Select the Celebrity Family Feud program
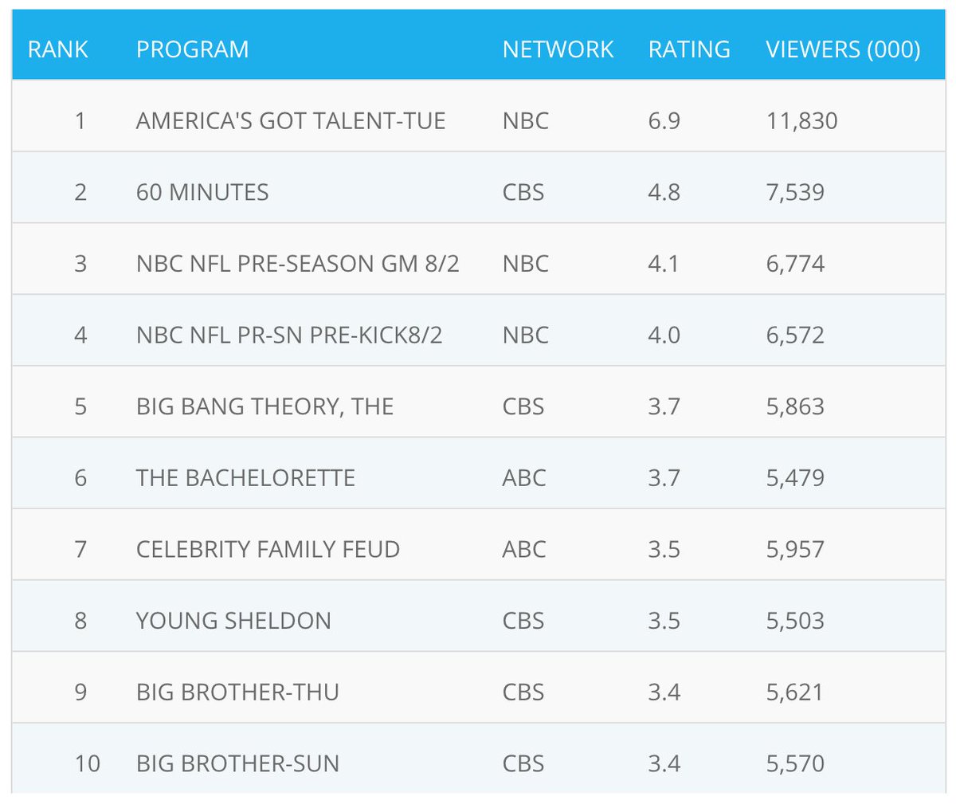This screenshot has width=956, height=812. [x=268, y=549]
